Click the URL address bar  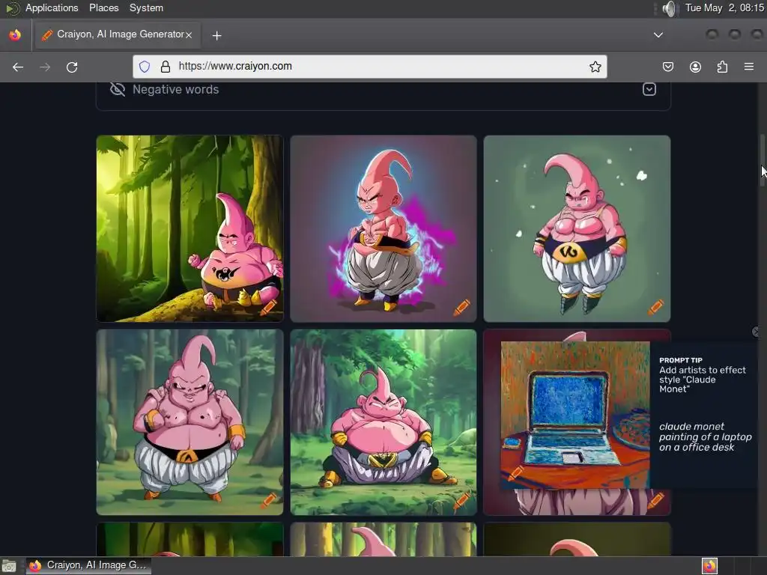(370, 67)
